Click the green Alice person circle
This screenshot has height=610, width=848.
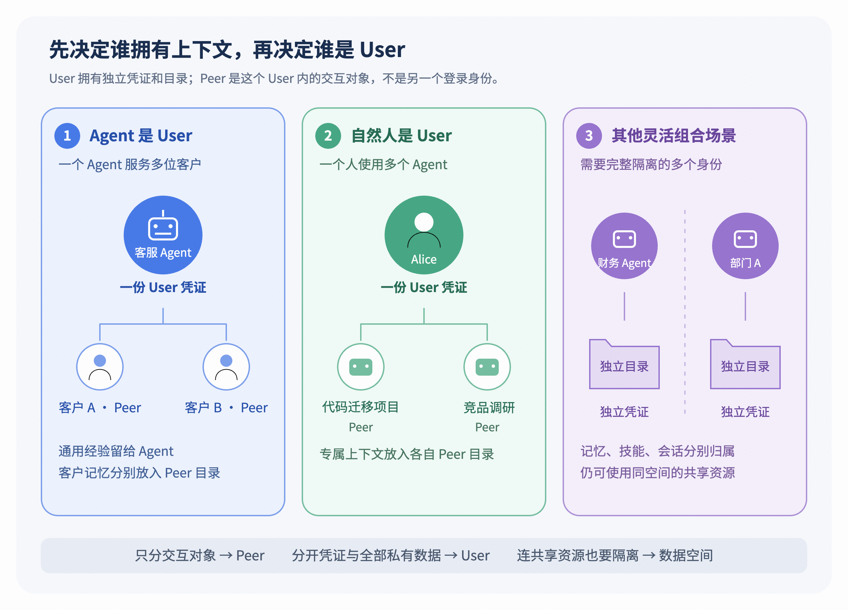point(424,235)
